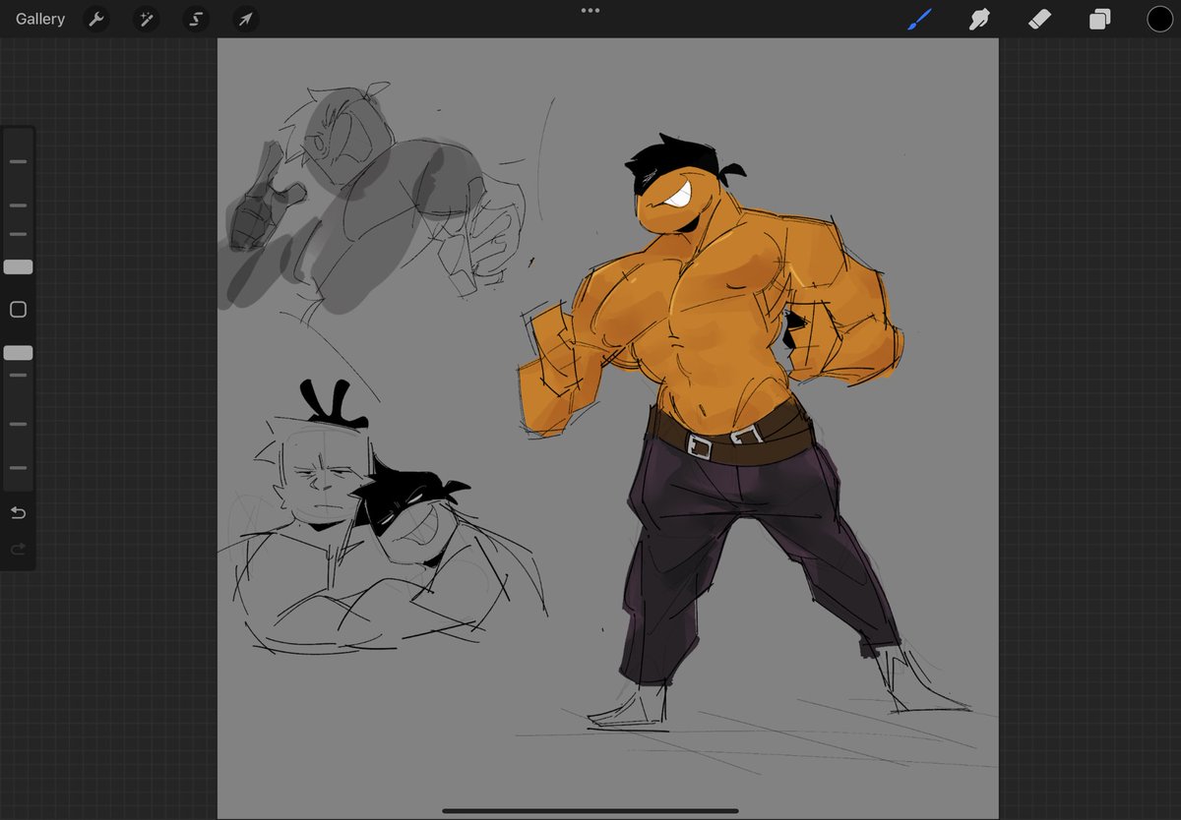1181x820 pixels.
Task: Open the Adjustments magic wand menu
Action: [x=147, y=19]
